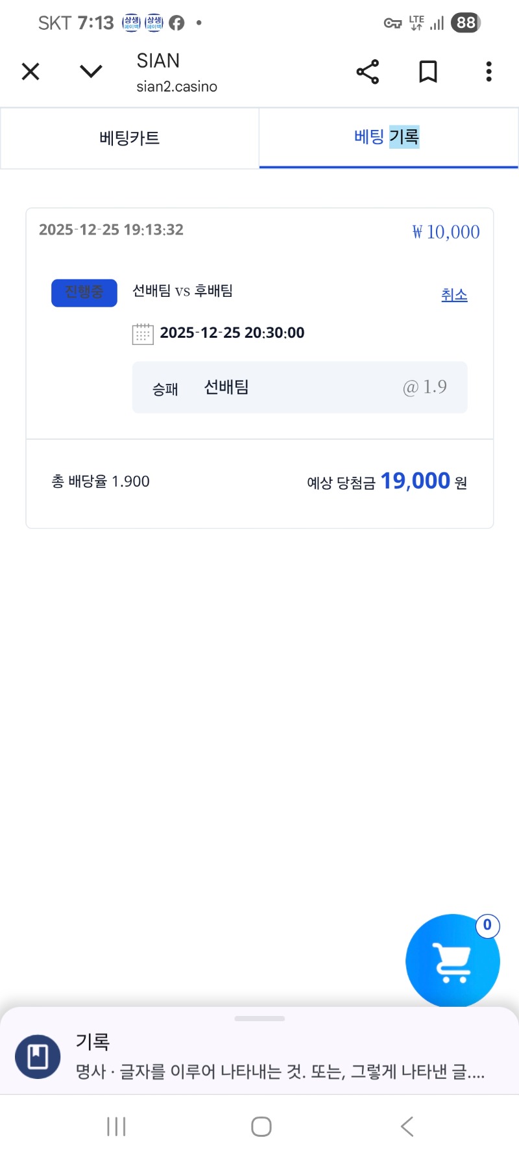519x1155 pixels.
Task: Tap the share icon
Action: point(367,71)
